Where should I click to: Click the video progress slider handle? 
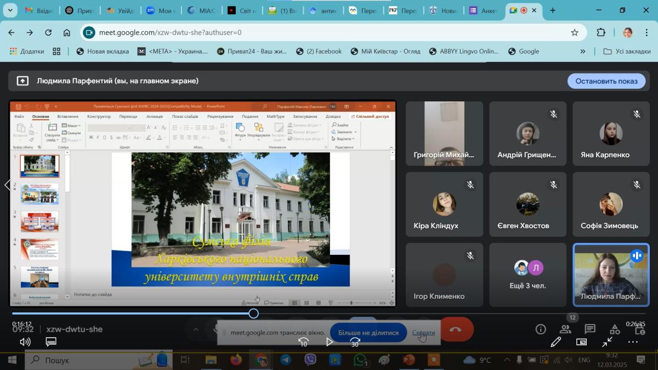(x=253, y=314)
